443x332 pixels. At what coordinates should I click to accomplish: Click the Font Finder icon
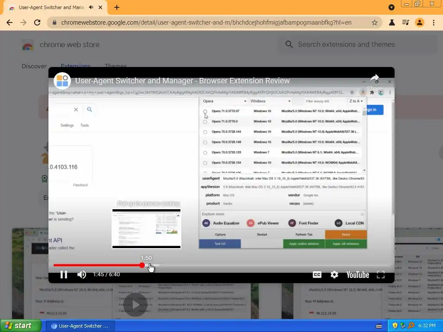pos(292,223)
